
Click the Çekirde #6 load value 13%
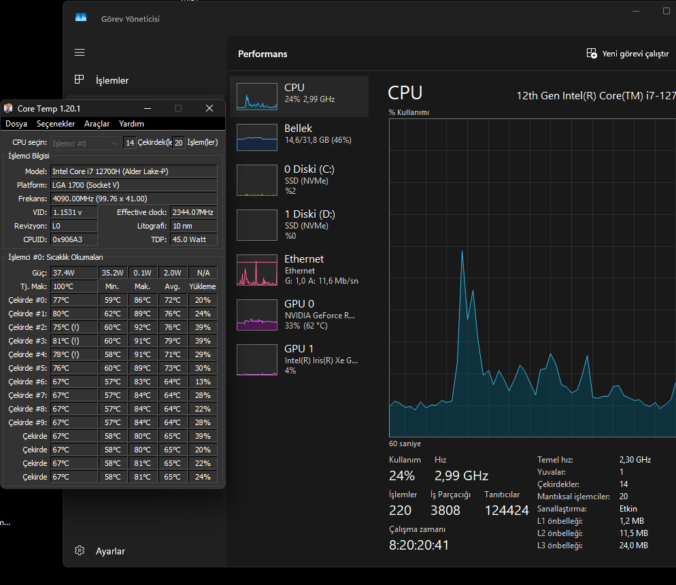pyautogui.click(x=203, y=382)
